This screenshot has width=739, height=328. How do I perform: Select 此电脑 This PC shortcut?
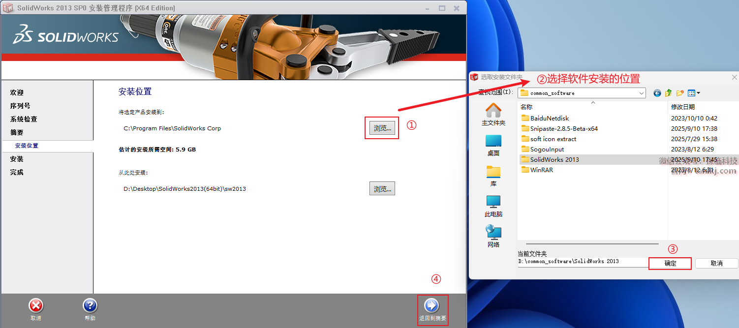(x=493, y=207)
